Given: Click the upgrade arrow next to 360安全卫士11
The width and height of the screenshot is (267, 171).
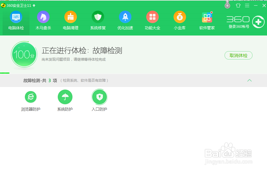Looking at the screenshot, I should 34,6.
